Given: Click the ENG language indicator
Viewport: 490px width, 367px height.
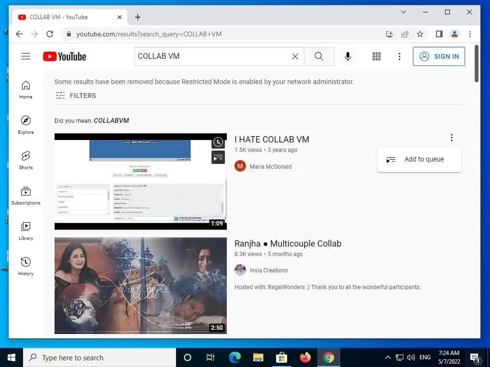Looking at the screenshot, I should [425, 357].
